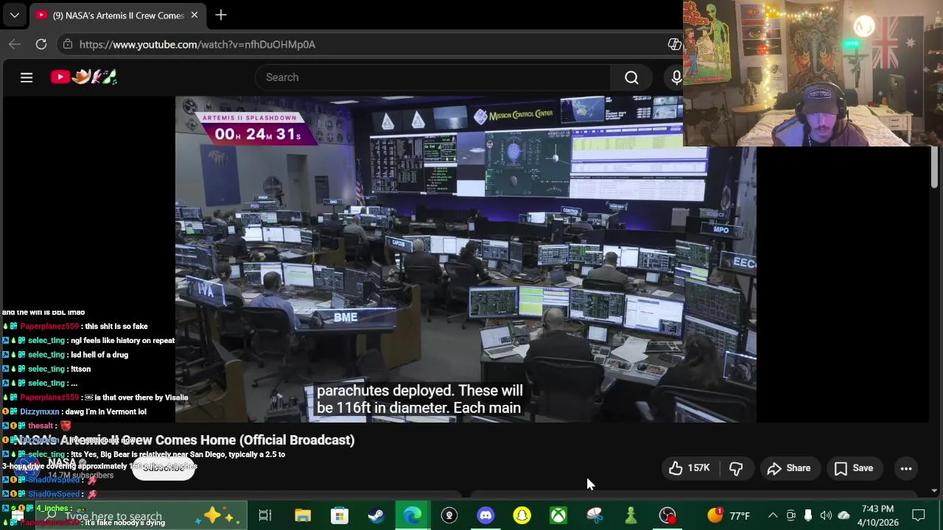This screenshot has height=530, width=943.
Task: Open Discord from the taskbar
Action: [x=485, y=515]
